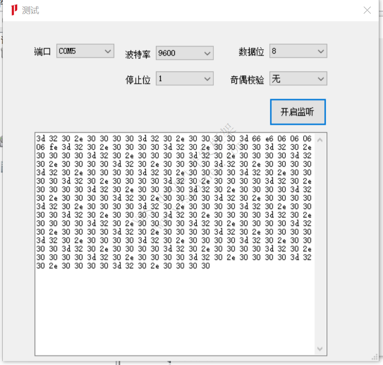383x365 pixels.
Task: Open the COM5 port dropdown
Action: pos(109,51)
